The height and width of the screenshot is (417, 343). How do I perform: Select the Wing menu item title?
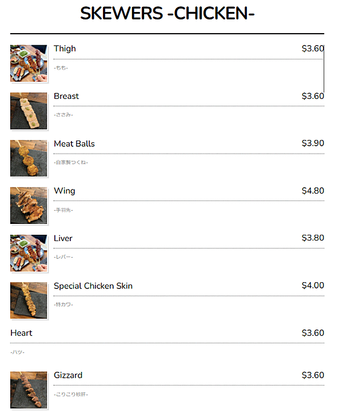65,191
